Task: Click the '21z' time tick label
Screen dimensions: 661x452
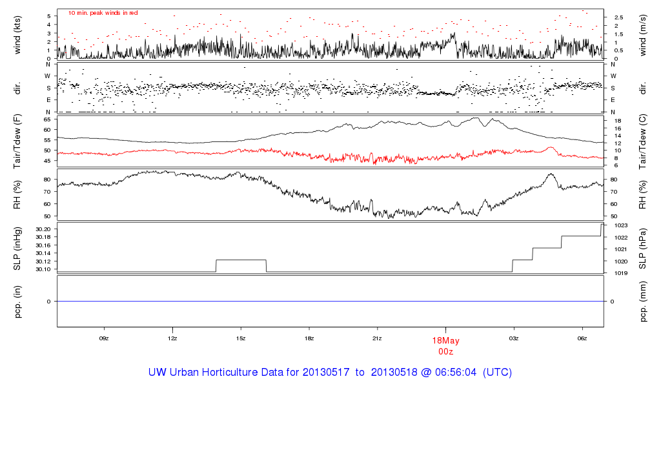Action: [x=377, y=338]
